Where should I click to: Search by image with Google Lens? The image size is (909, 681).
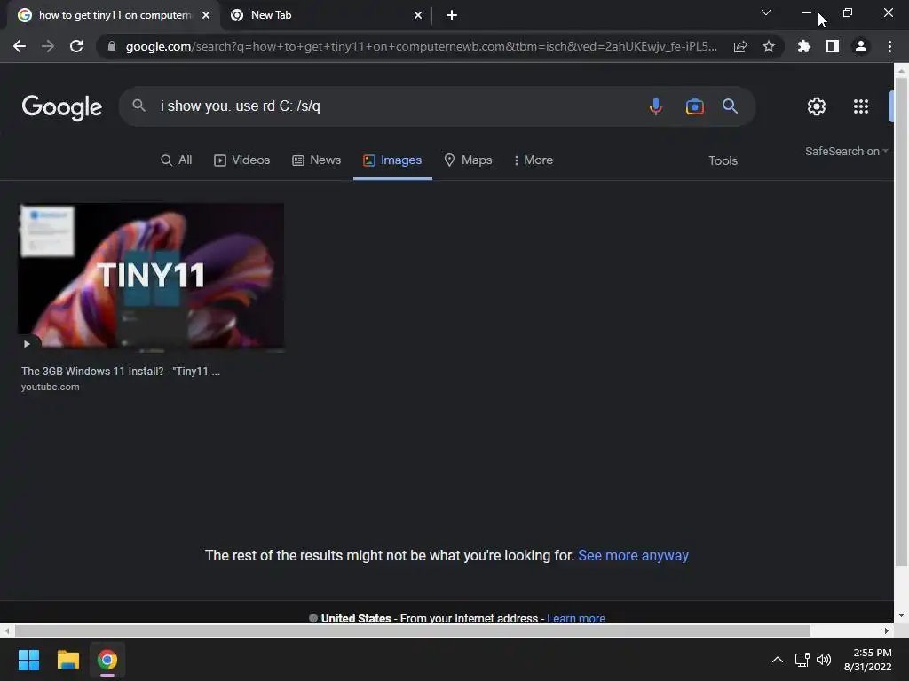[x=694, y=106]
